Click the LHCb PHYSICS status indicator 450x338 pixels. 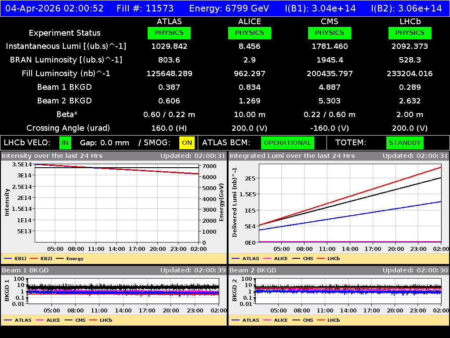[x=410, y=33]
